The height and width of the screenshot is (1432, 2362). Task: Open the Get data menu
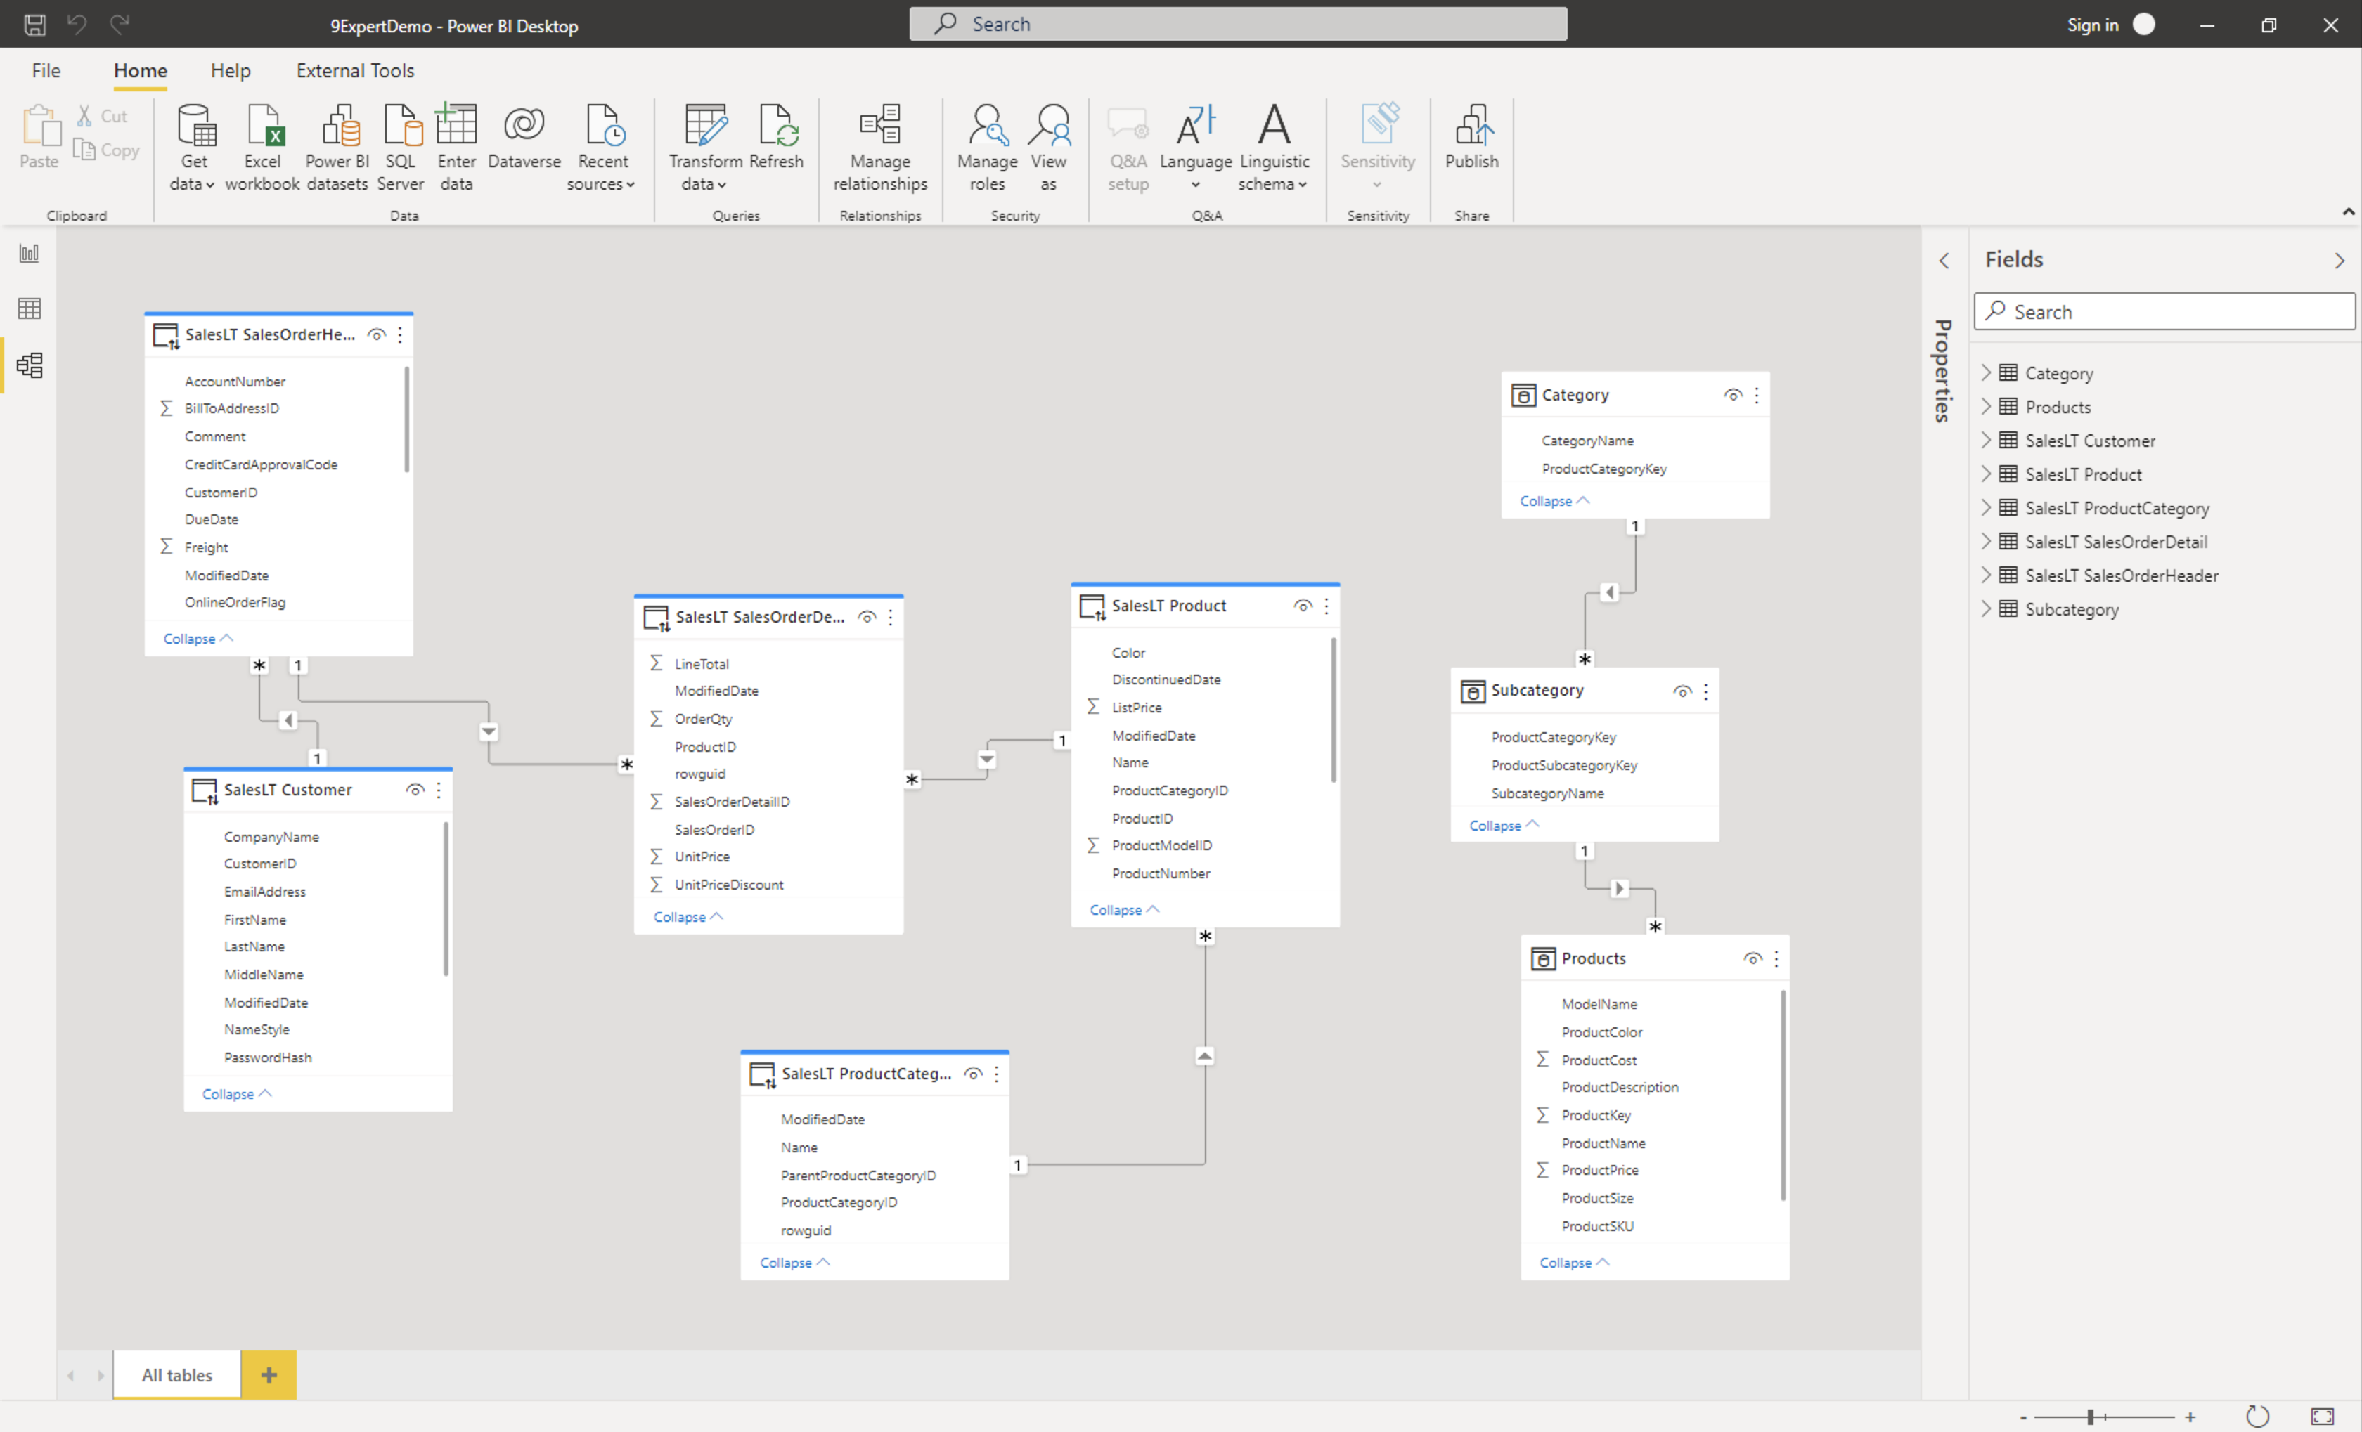pos(193,147)
